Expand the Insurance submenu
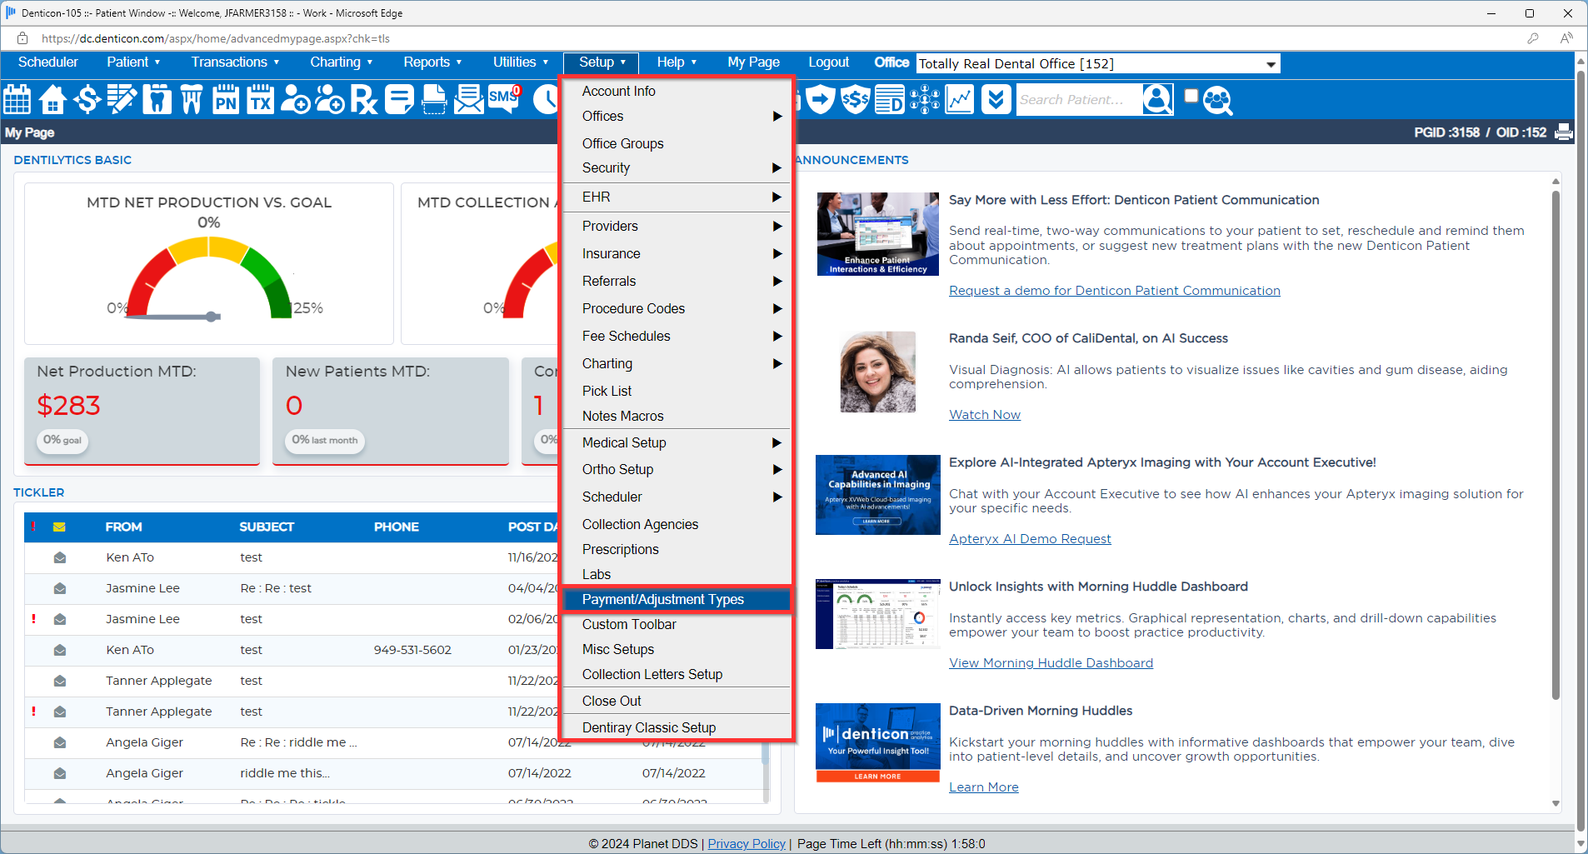 click(x=677, y=253)
